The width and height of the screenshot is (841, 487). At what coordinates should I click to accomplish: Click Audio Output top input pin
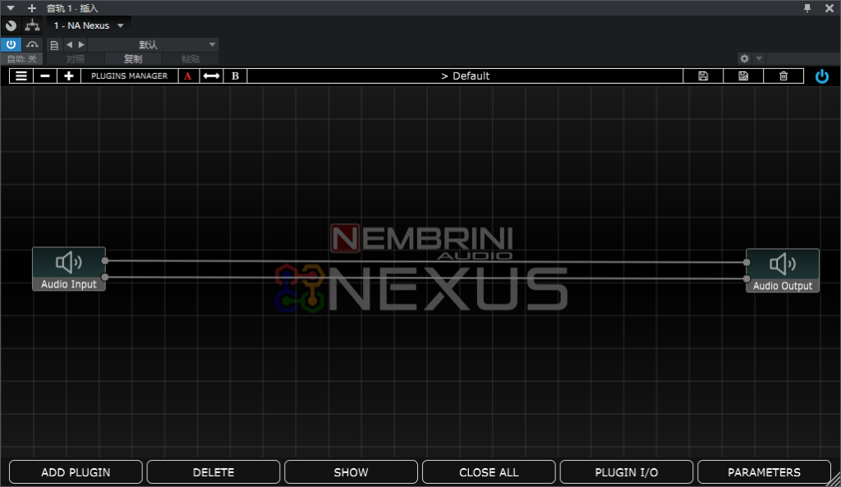pyautogui.click(x=747, y=262)
